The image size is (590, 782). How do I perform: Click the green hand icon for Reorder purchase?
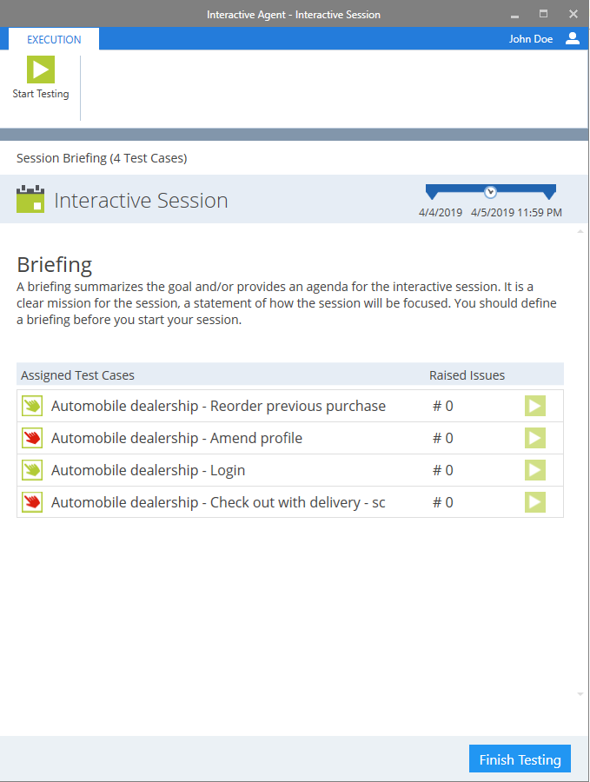(32, 406)
